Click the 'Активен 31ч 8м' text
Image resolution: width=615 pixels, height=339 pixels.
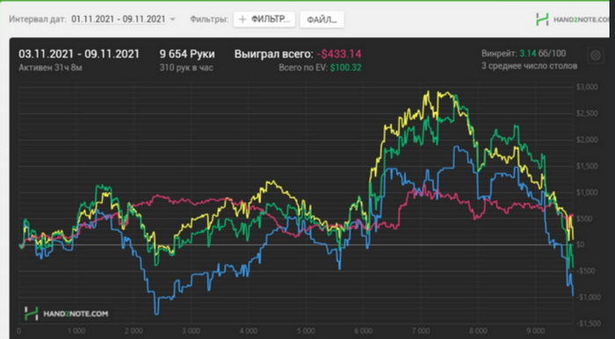click(50, 68)
